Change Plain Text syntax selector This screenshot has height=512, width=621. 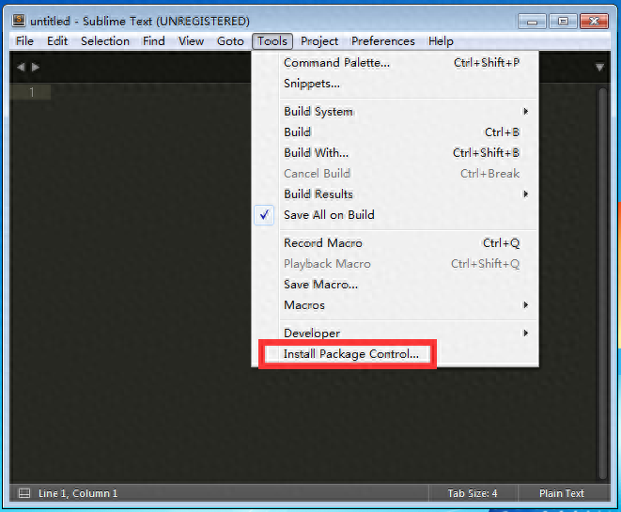click(x=562, y=493)
